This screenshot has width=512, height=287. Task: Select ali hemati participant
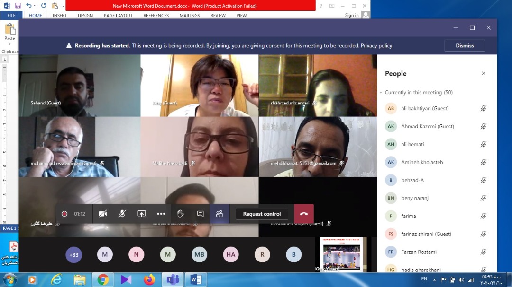[437, 144]
